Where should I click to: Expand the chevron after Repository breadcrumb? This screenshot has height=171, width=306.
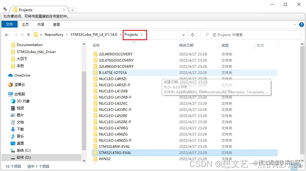tap(67, 35)
